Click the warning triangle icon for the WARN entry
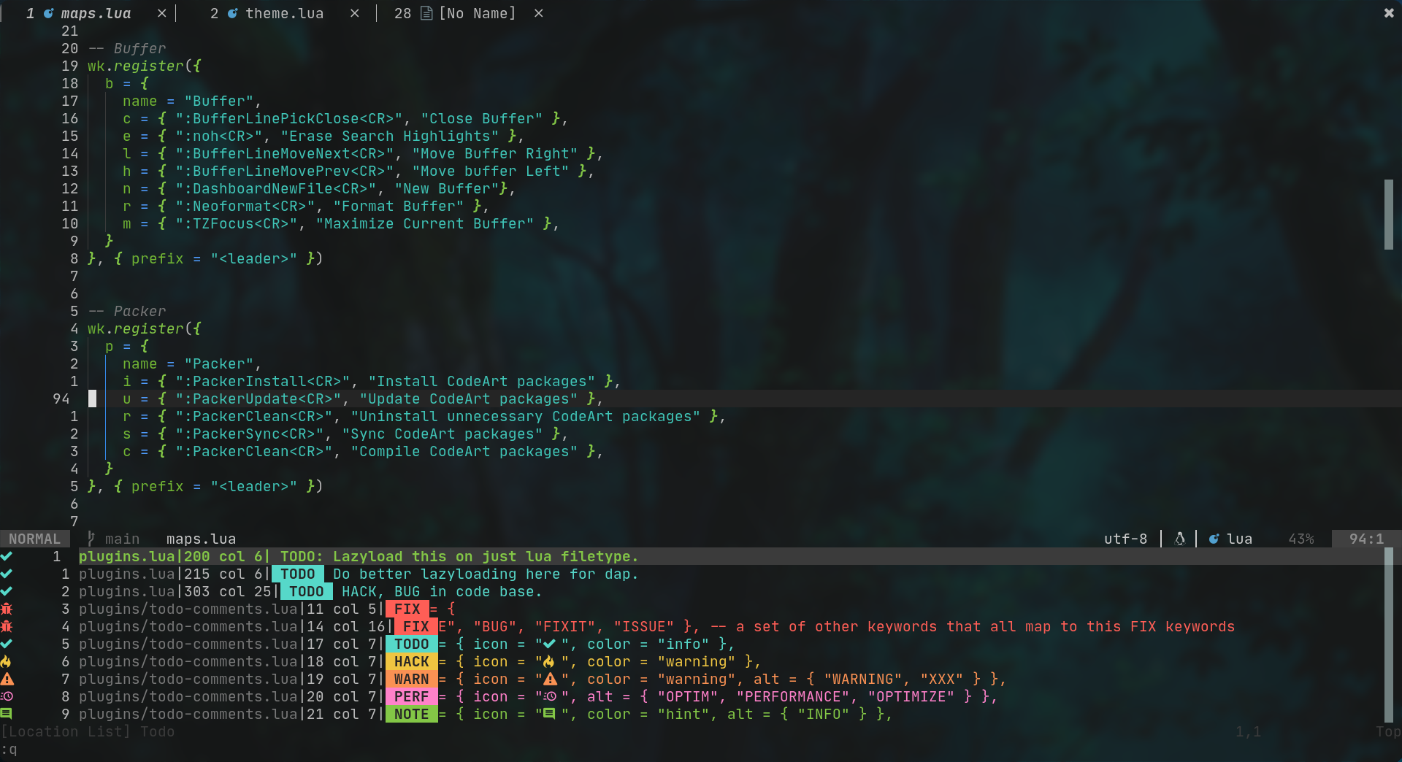 pyautogui.click(x=7, y=679)
